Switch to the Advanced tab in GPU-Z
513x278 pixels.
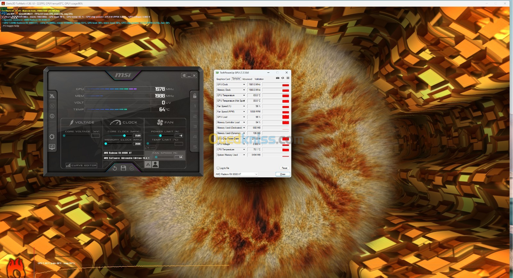click(x=247, y=79)
